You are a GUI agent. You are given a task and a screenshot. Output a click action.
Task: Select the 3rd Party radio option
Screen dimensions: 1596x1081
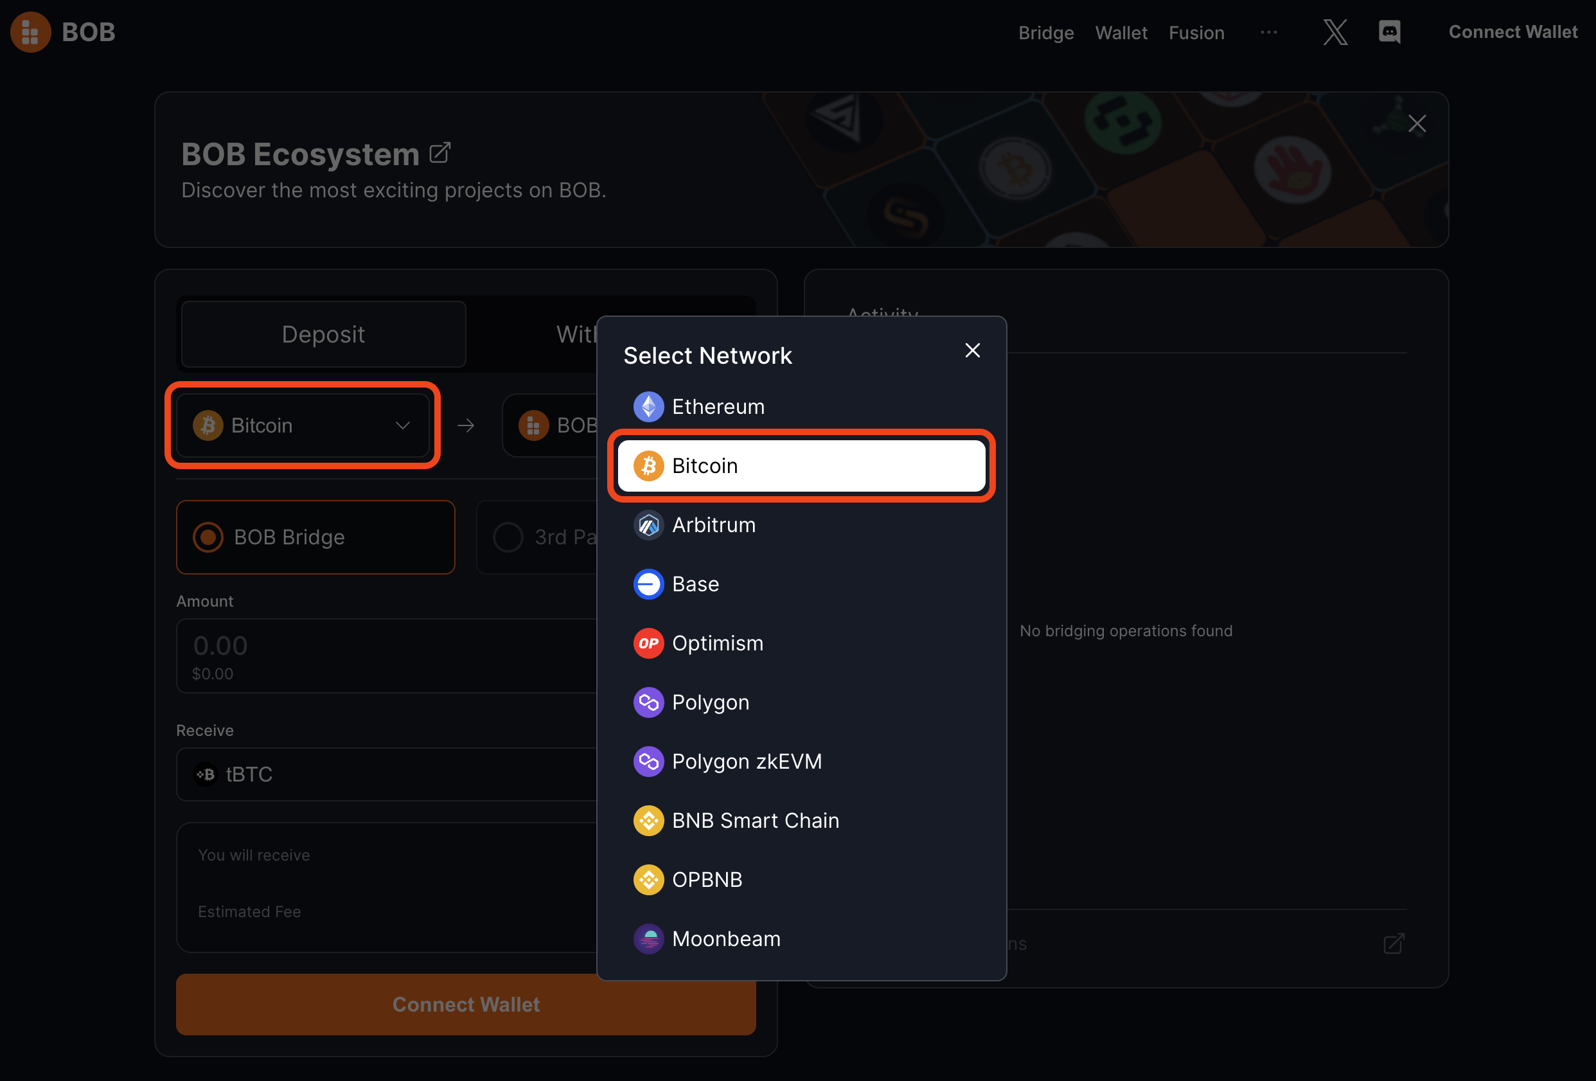508,537
